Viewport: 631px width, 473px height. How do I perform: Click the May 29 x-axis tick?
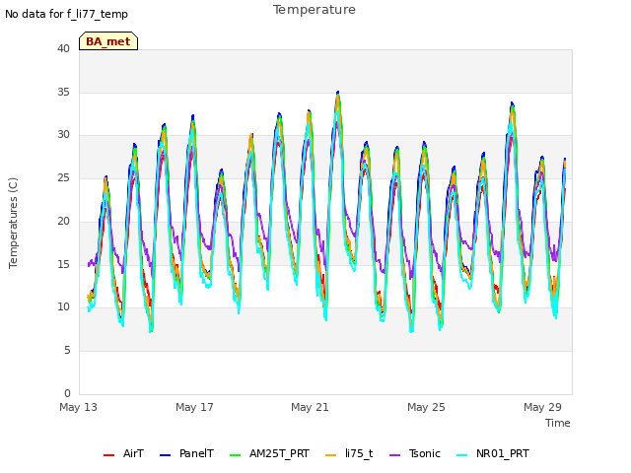coord(542,407)
